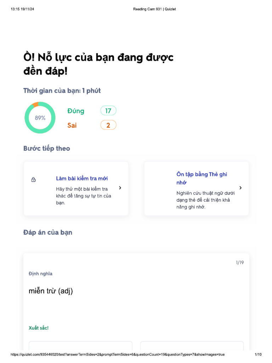
Task: Open the quizlet.com URL in the footer
Action: click(118, 354)
